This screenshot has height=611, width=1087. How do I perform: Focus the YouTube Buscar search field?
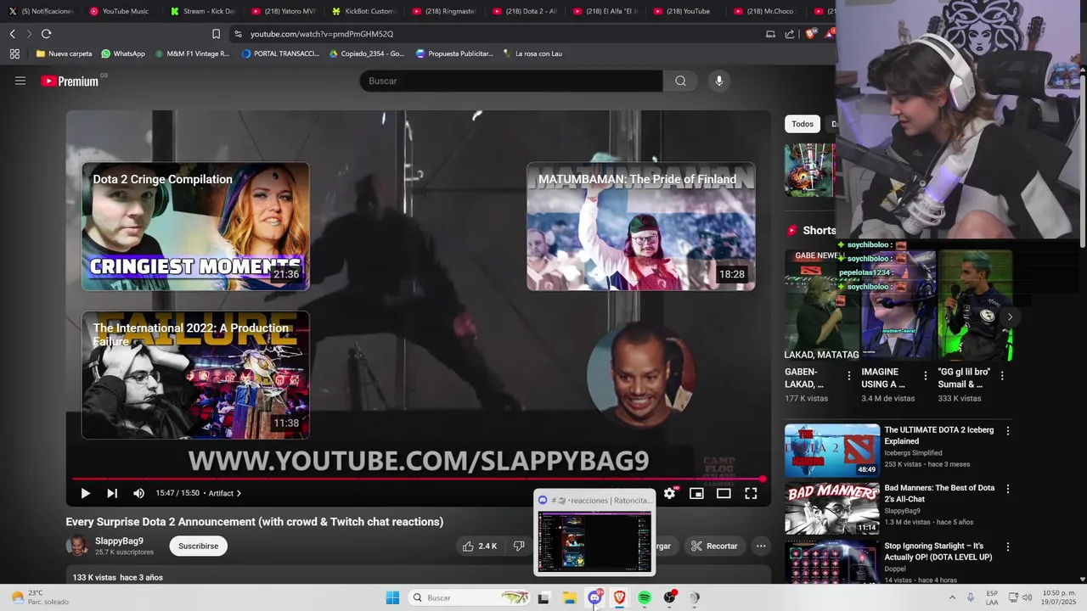(511, 81)
